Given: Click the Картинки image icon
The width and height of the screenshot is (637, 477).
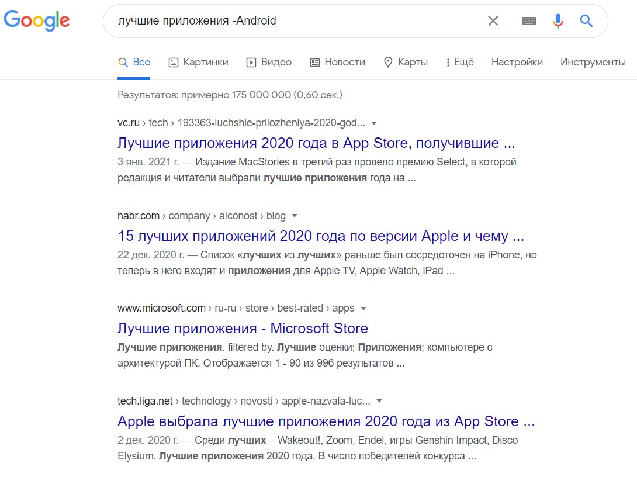Looking at the screenshot, I should [x=174, y=63].
